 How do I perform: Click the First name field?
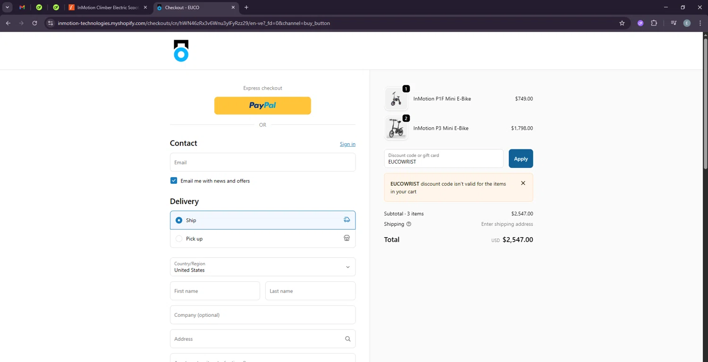coord(215,291)
